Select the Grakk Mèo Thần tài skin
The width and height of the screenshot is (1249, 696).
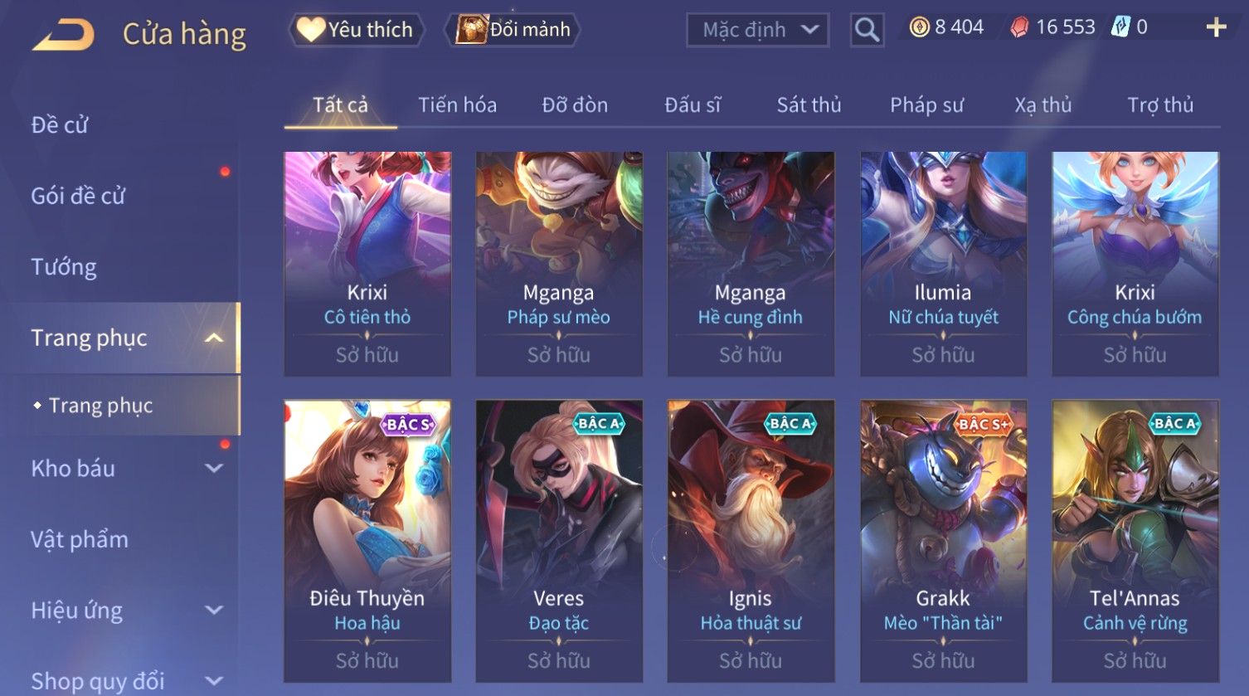tap(943, 541)
